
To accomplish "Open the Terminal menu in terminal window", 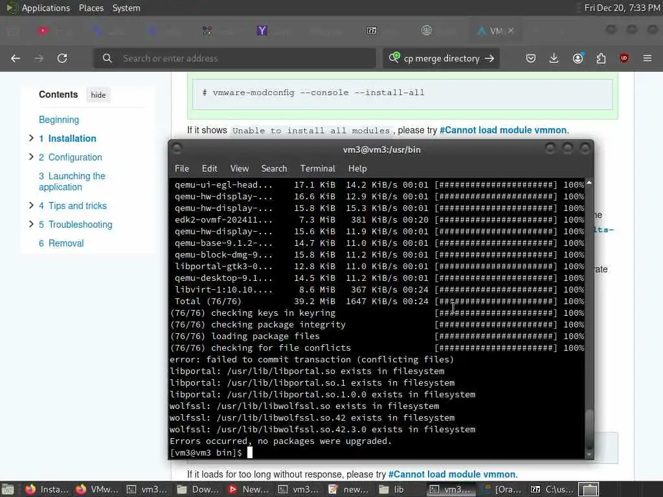I will tap(317, 168).
